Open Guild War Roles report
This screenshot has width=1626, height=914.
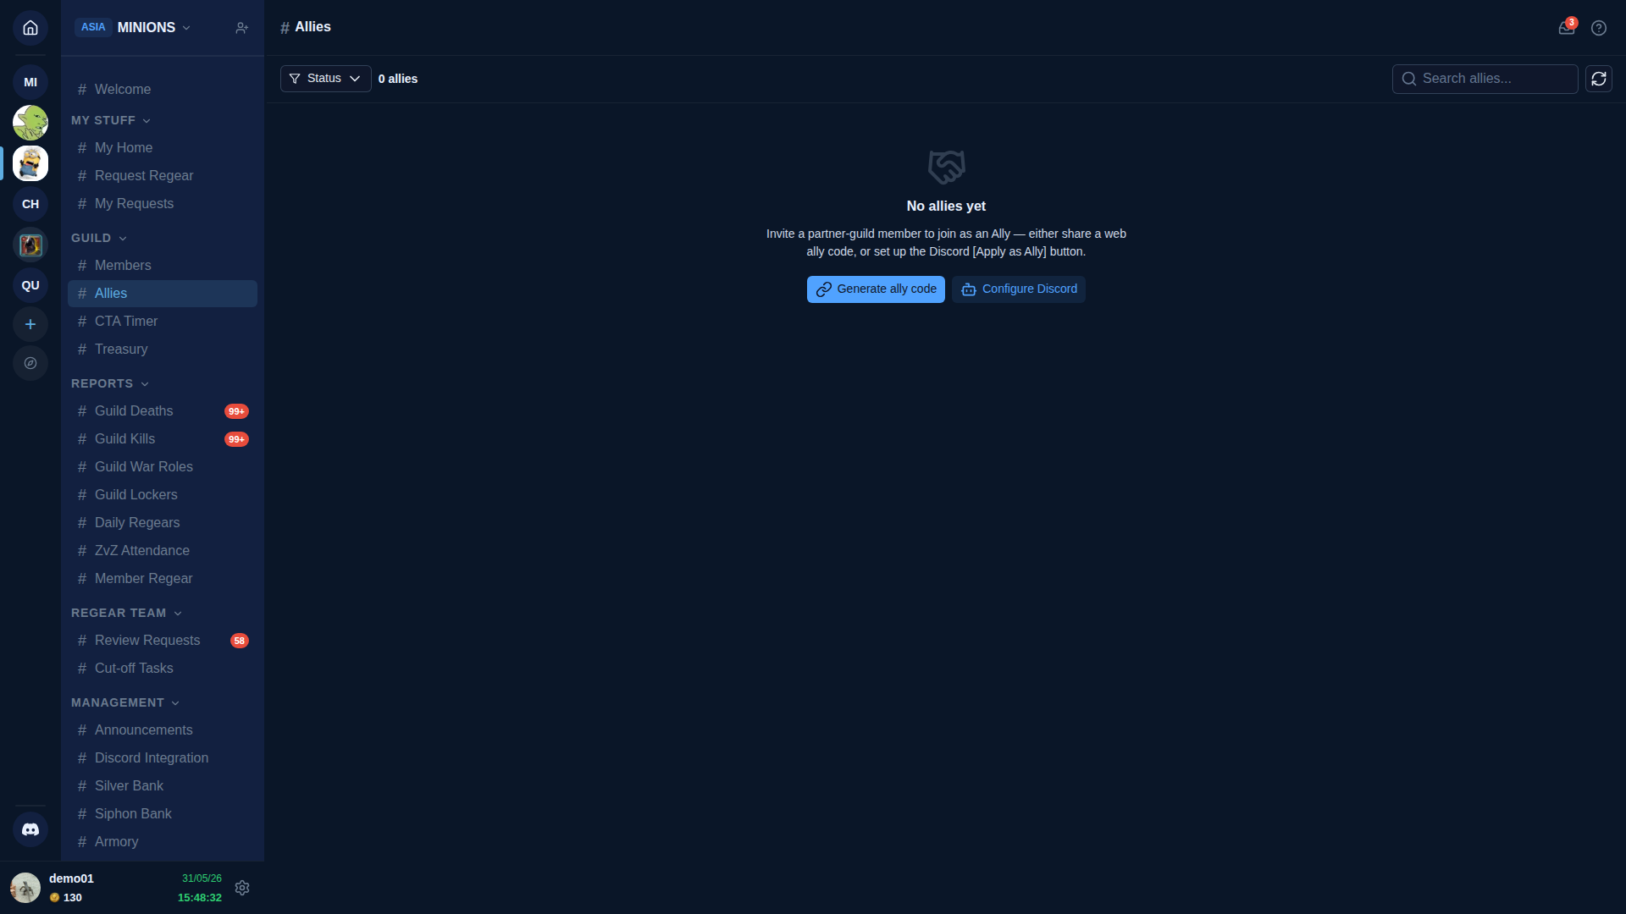pos(163,467)
